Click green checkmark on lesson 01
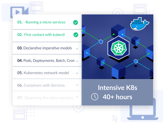 click(75, 22)
